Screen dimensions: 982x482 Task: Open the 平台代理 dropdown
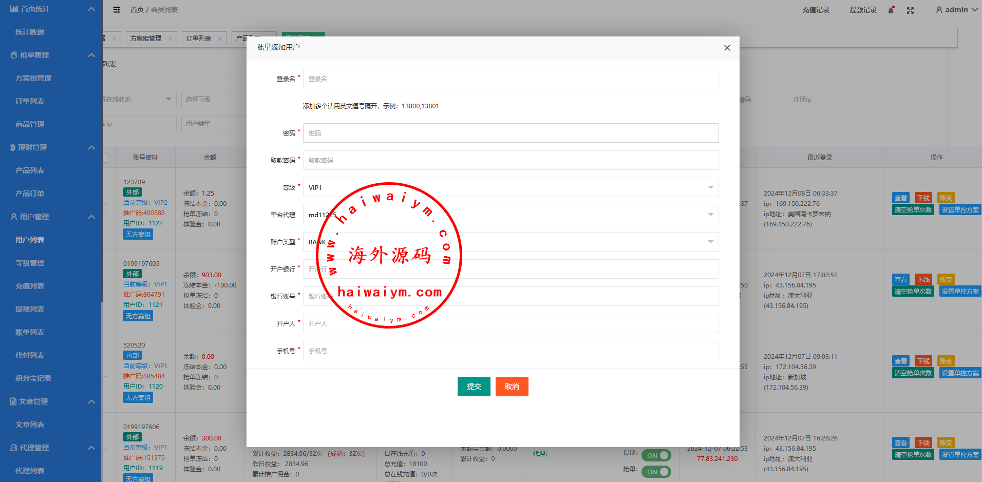pos(511,215)
